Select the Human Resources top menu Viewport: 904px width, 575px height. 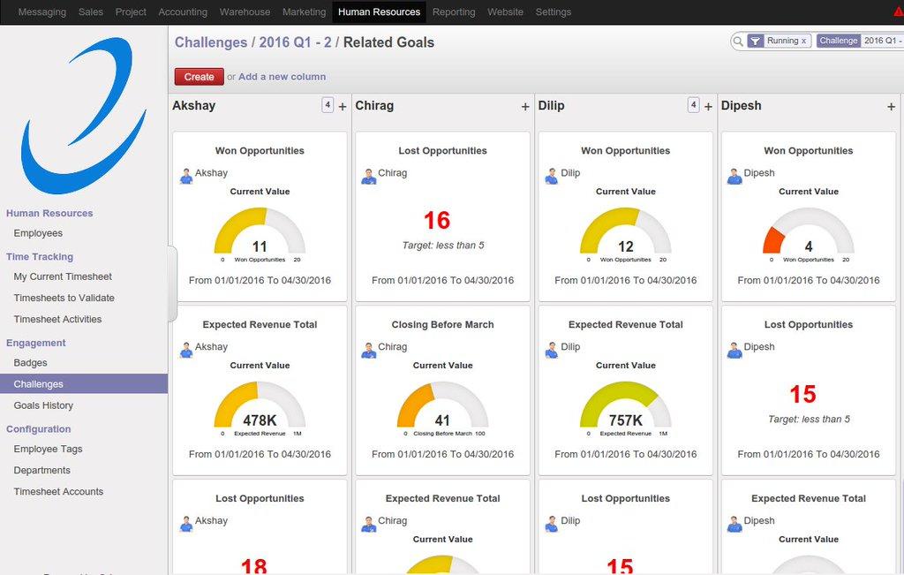tap(379, 11)
